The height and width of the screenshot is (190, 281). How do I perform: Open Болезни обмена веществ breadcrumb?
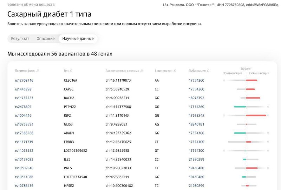(x=31, y=5)
